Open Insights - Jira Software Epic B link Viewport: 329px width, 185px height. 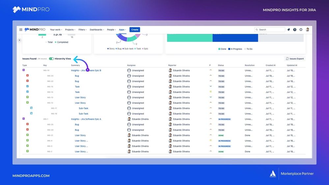tap(86, 70)
